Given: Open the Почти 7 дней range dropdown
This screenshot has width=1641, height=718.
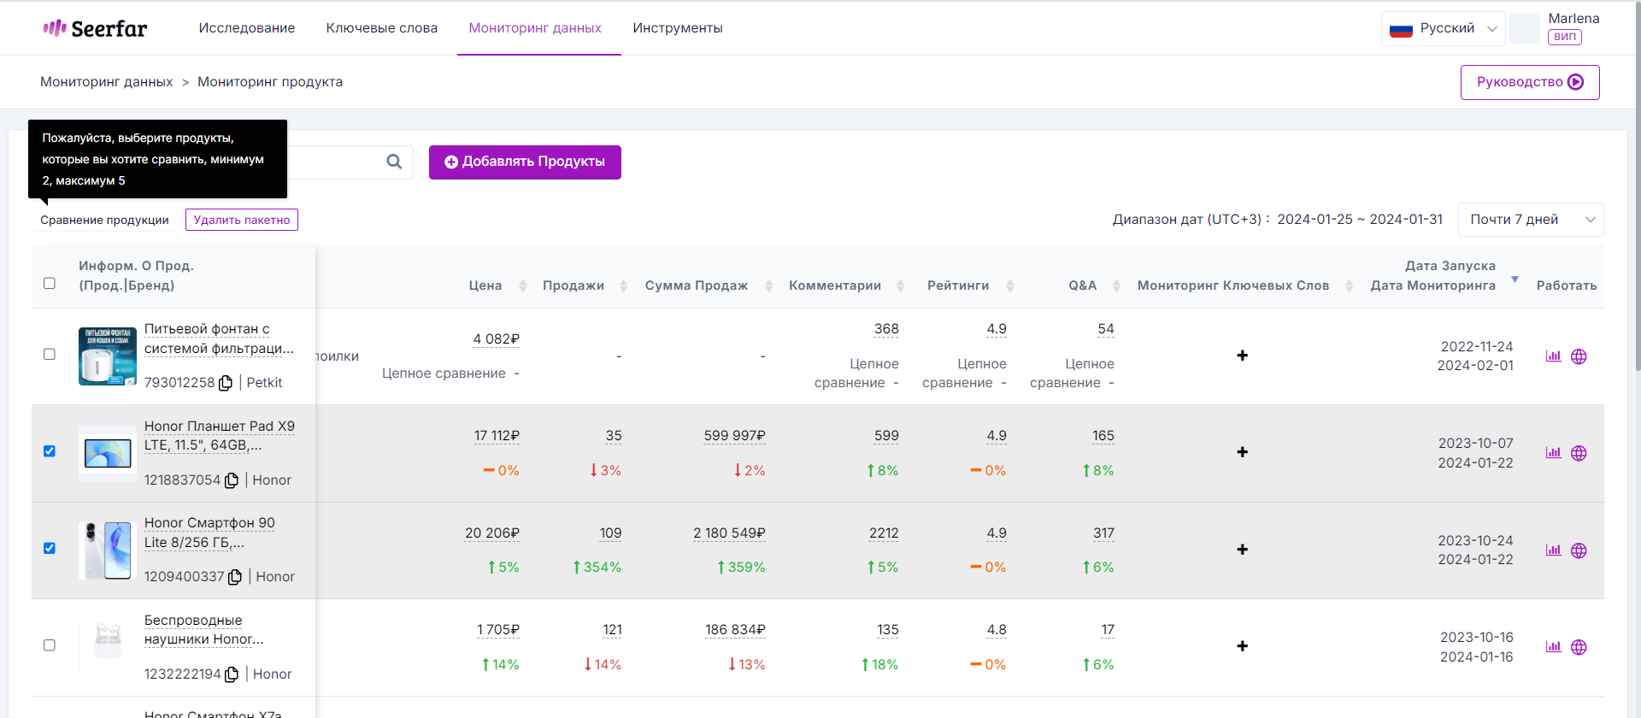Looking at the screenshot, I should [x=1531, y=220].
